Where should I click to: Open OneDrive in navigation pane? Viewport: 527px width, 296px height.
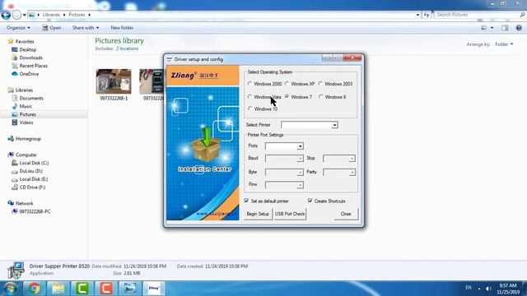[29, 74]
